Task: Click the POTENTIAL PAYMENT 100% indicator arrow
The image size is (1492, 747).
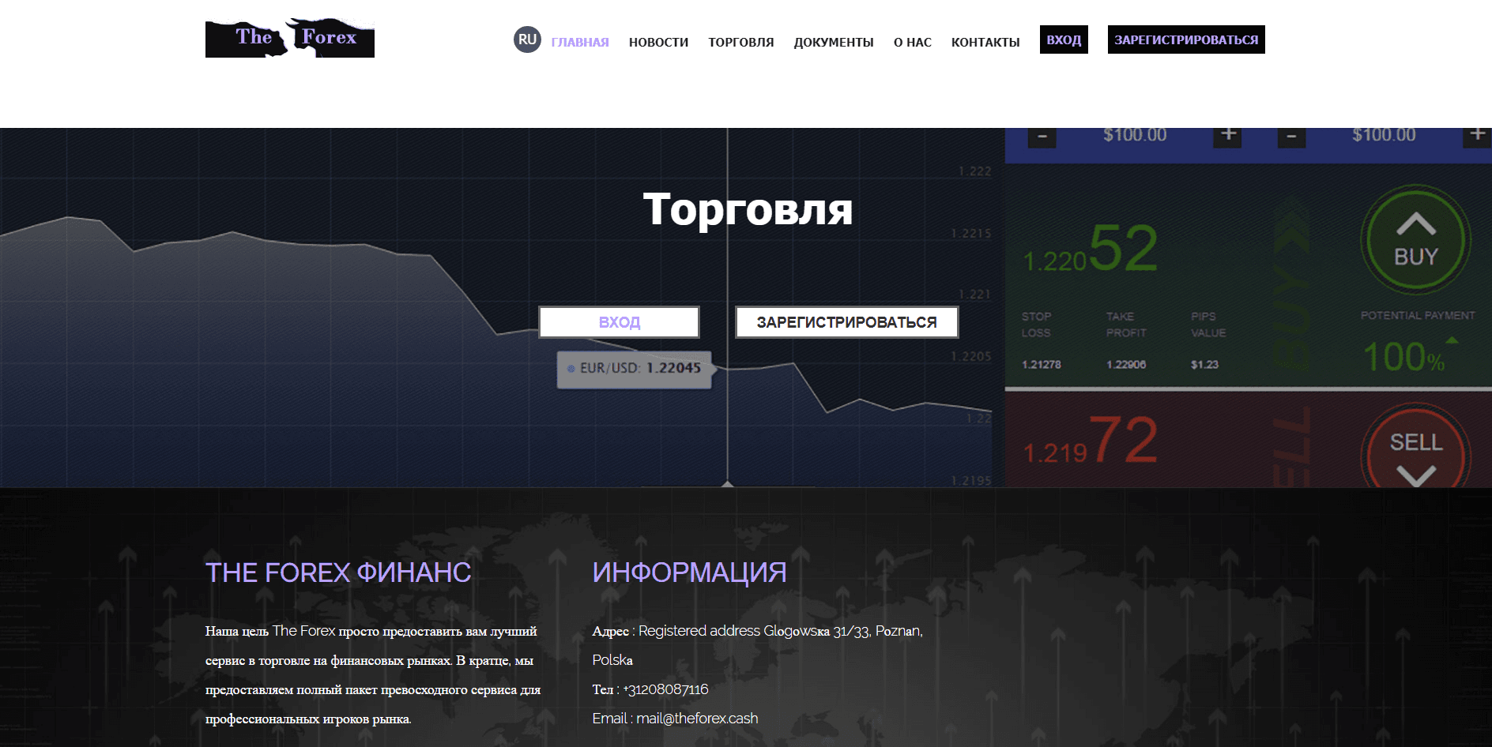Action: coord(1452,341)
